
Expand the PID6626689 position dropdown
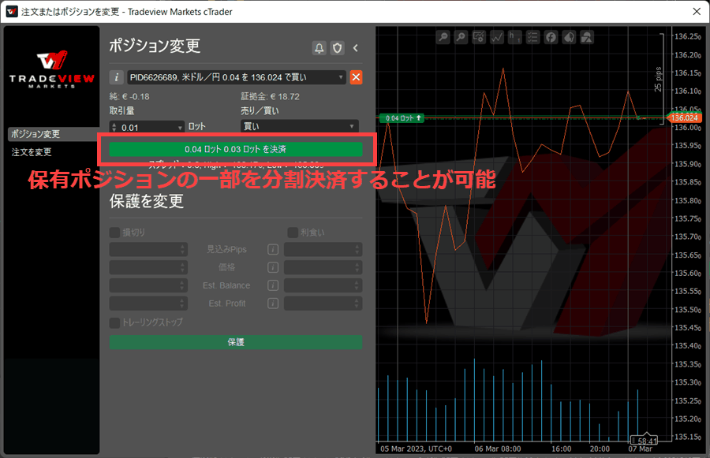(341, 77)
